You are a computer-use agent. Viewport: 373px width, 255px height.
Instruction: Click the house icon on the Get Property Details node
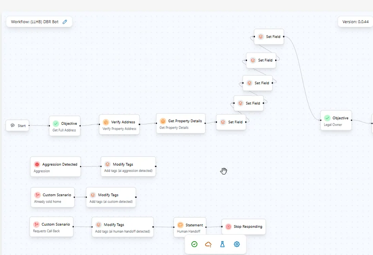point(163,121)
